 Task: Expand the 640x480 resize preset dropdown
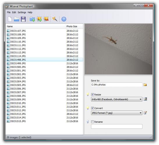tap(117, 99)
